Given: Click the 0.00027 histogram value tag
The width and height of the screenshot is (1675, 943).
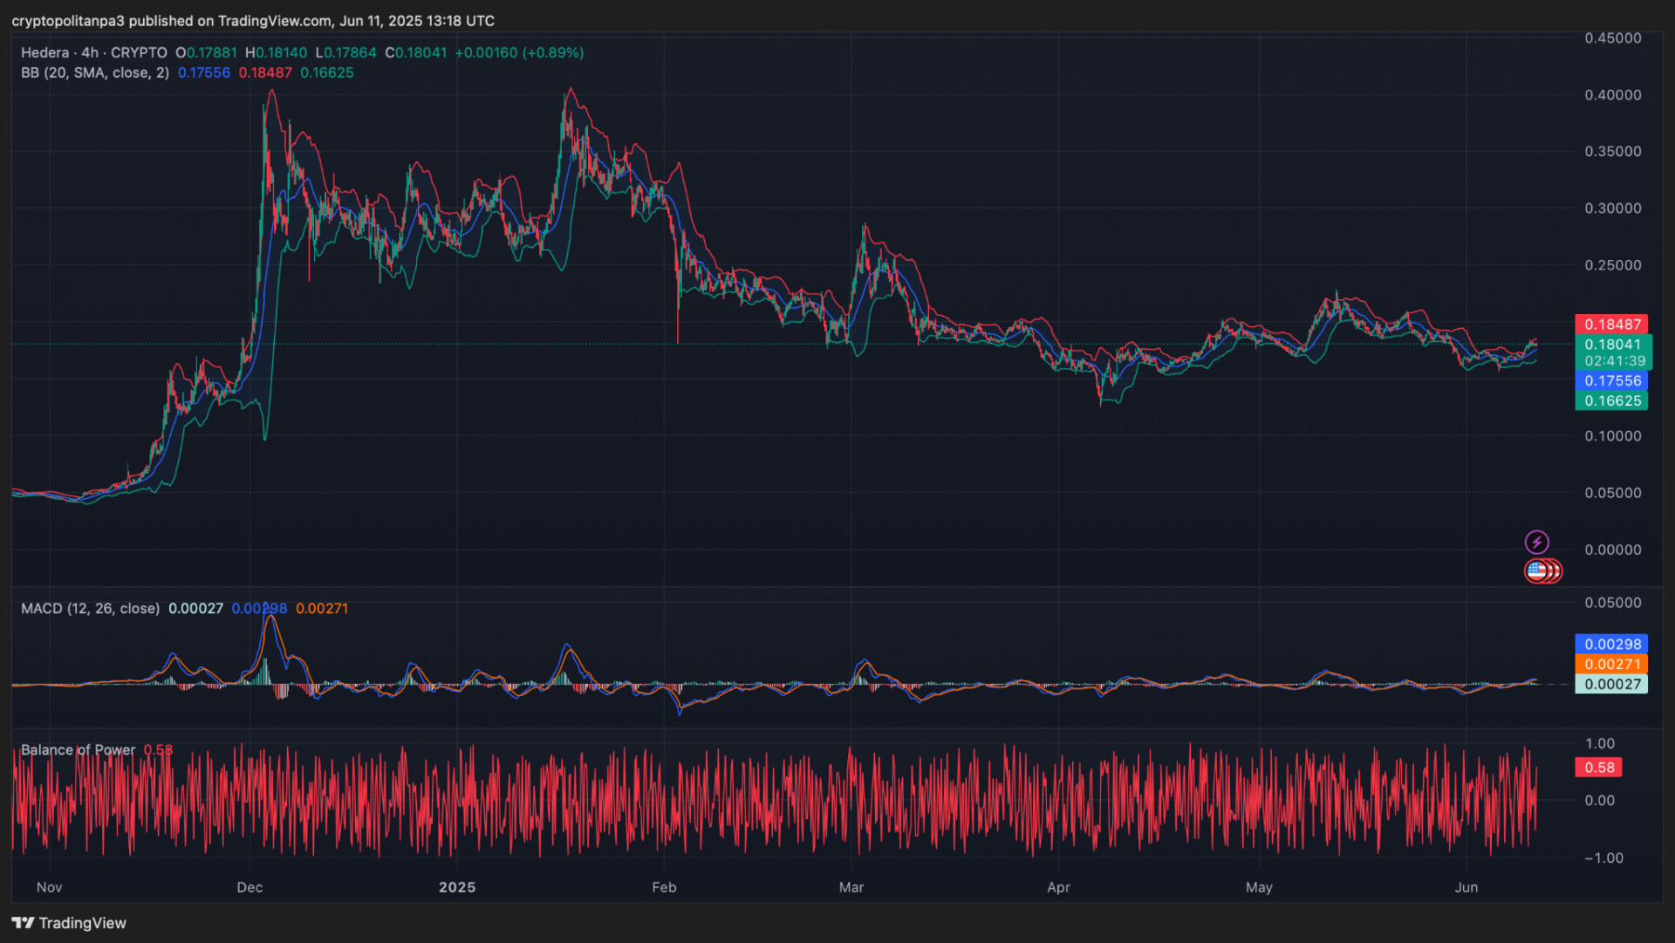Looking at the screenshot, I should (1611, 684).
